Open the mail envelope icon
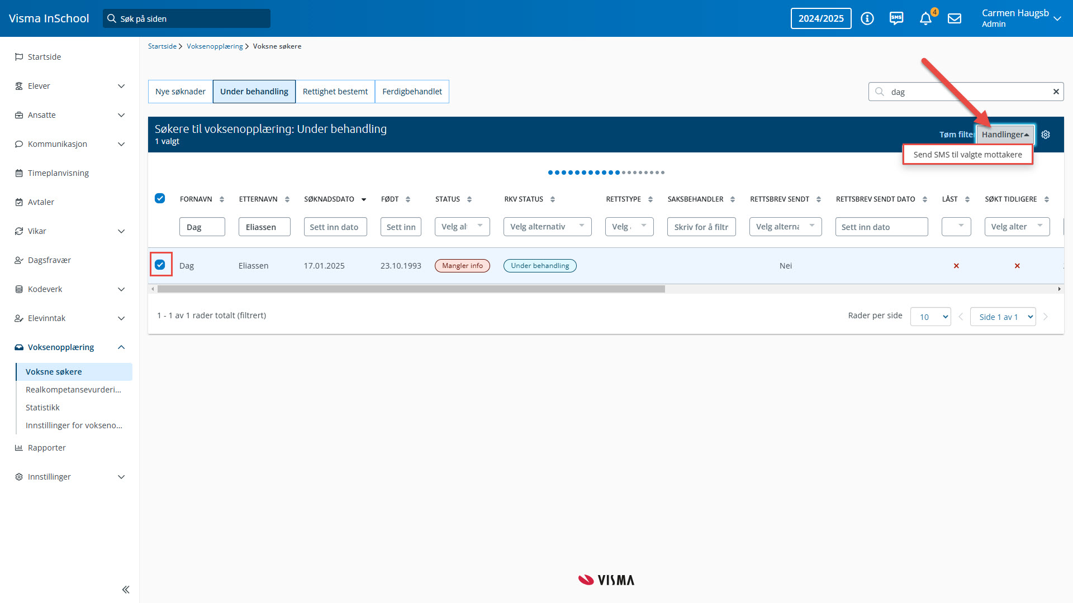This screenshot has width=1073, height=603. 955,18
